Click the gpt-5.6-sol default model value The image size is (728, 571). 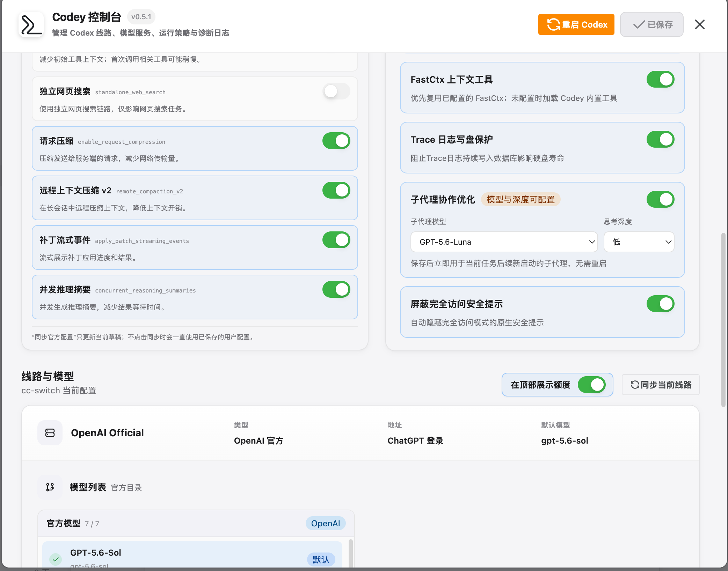pos(565,441)
